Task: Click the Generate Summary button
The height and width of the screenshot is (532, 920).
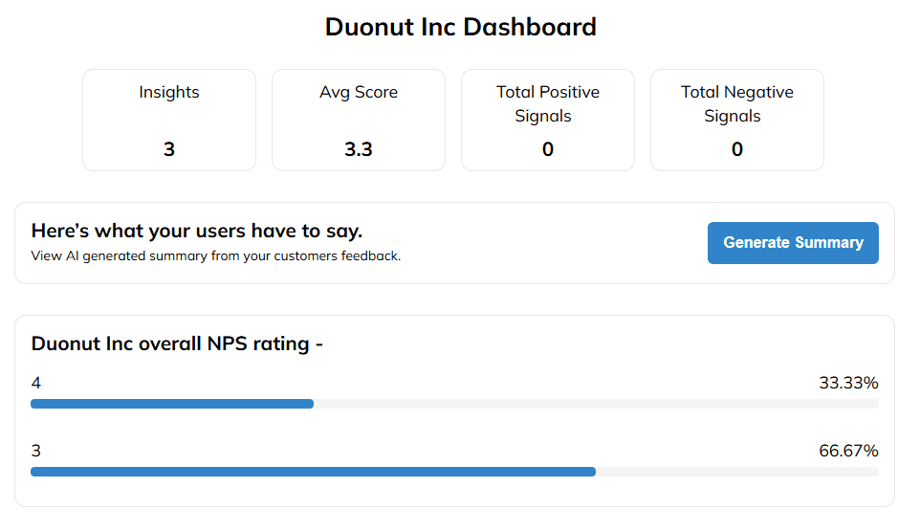Action: tap(793, 243)
